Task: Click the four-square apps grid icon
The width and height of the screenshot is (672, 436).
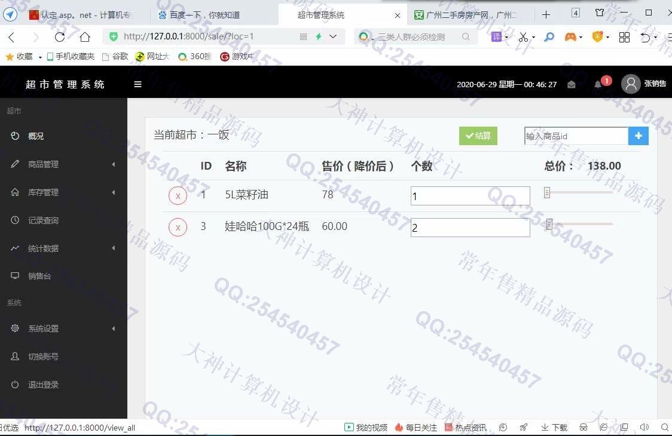Action: pyautogui.click(x=624, y=37)
